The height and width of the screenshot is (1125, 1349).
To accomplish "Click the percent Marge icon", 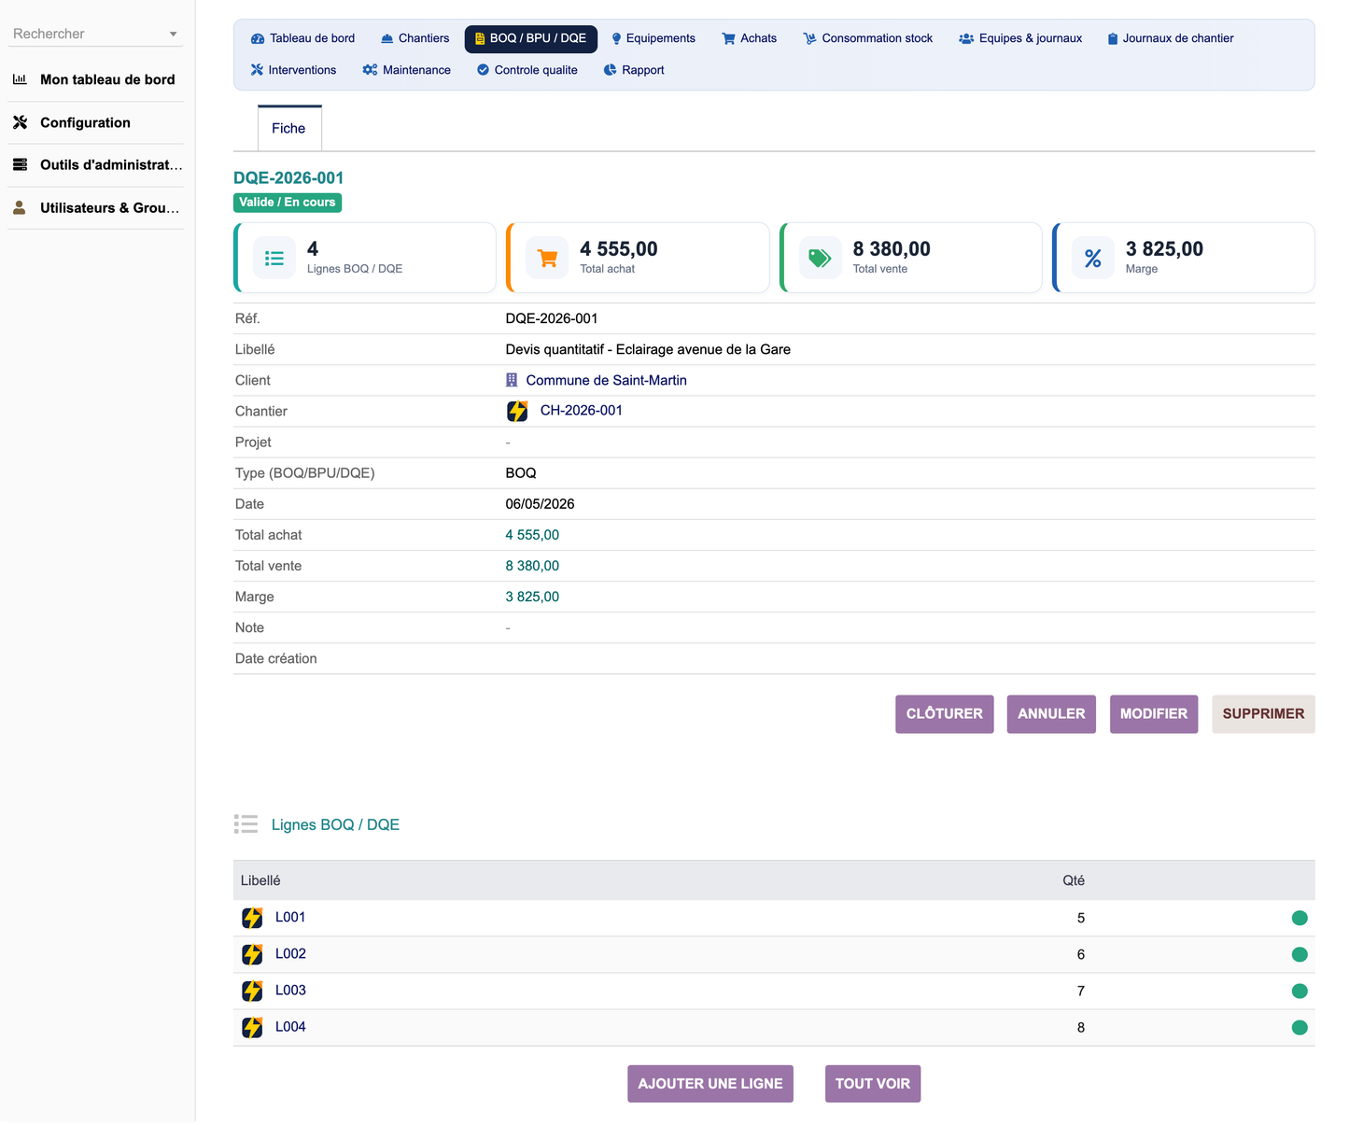I will [x=1092, y=259].
